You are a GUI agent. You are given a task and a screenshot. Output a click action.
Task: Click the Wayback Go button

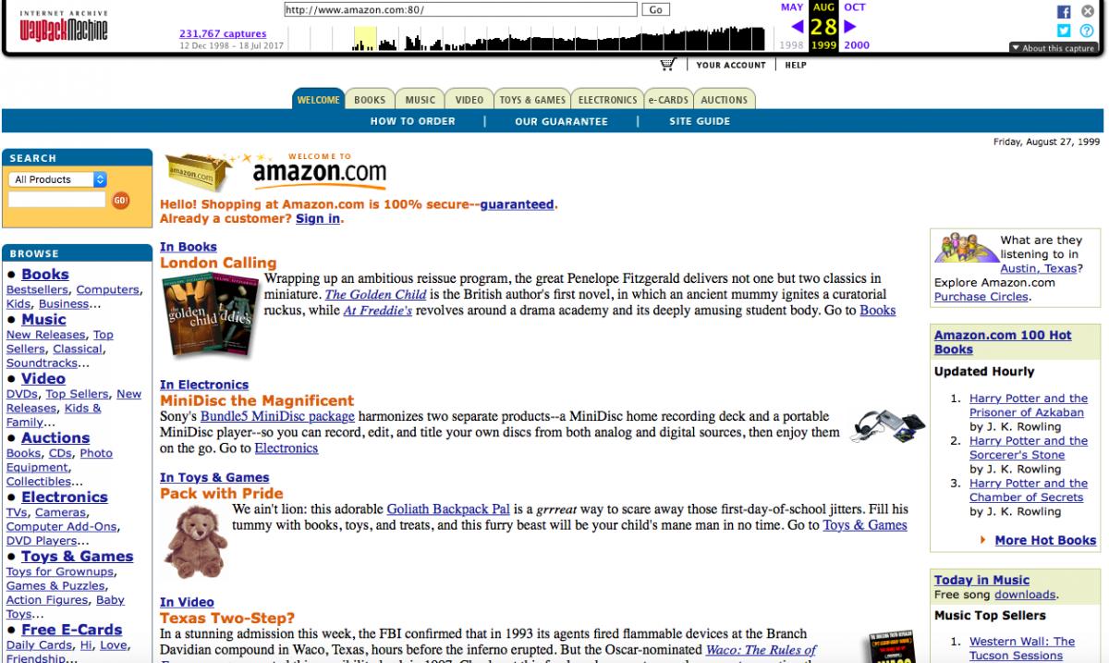point(656,9)
